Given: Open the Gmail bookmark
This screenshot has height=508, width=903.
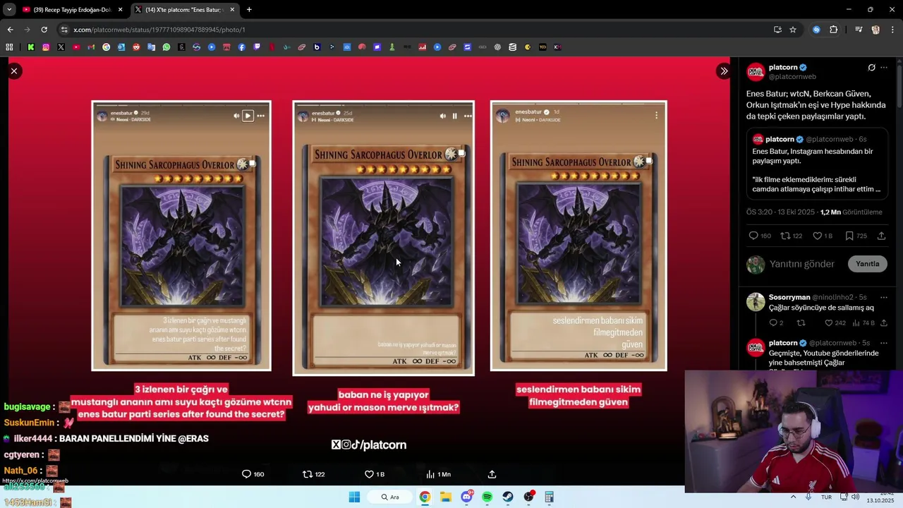Looking at the screenshot, I should tap(91, 47).
